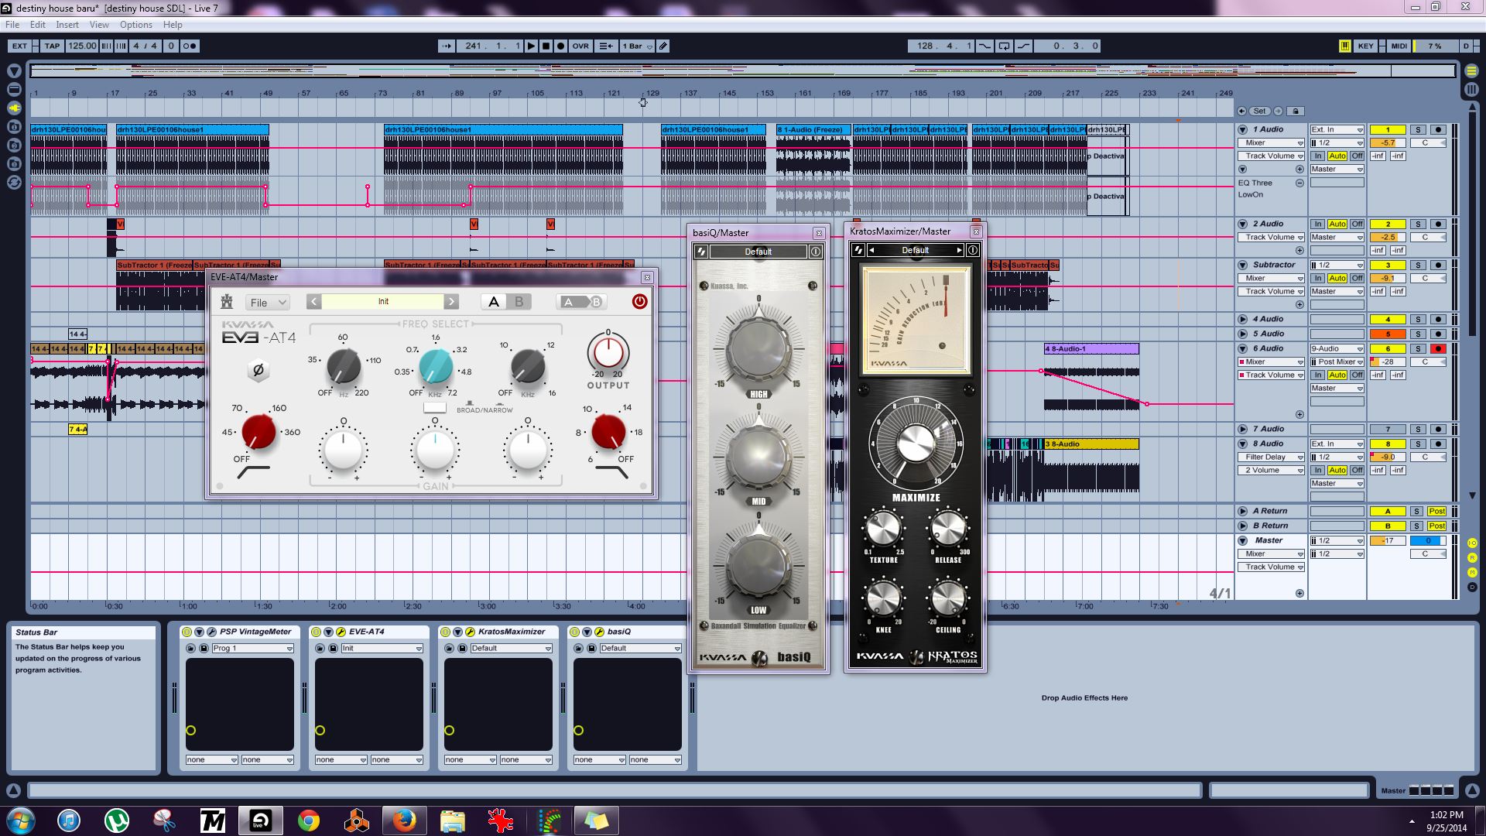The image size is (1486, 836).
Task: Open the 1 Bar quantization dropdown
Action: pos(637,46)
